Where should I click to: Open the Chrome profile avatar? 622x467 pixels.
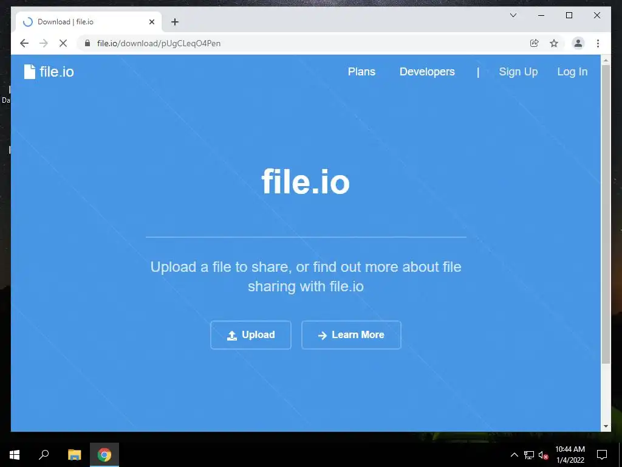(x=578, y=43)
